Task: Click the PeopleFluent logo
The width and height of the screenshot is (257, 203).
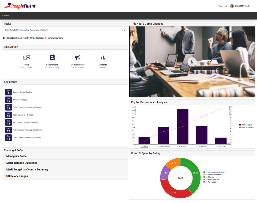Action: pos(20,5)
